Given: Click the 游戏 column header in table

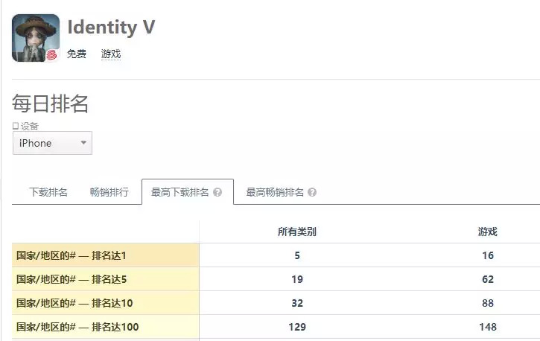Looking at the screenshot, I should pyautogui.click(x=487, y=232).
